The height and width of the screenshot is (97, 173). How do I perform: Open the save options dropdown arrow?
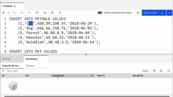point(8,13)
